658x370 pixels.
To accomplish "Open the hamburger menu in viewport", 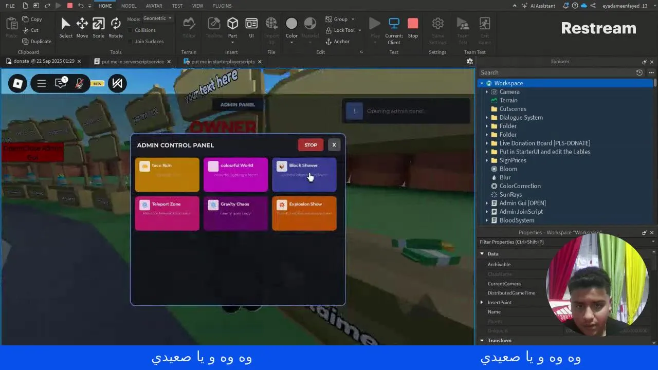I will [42, 83].
